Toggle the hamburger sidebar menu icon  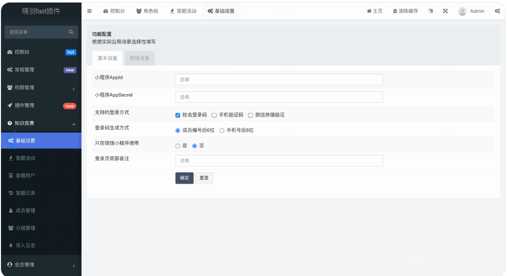point(90,11)
